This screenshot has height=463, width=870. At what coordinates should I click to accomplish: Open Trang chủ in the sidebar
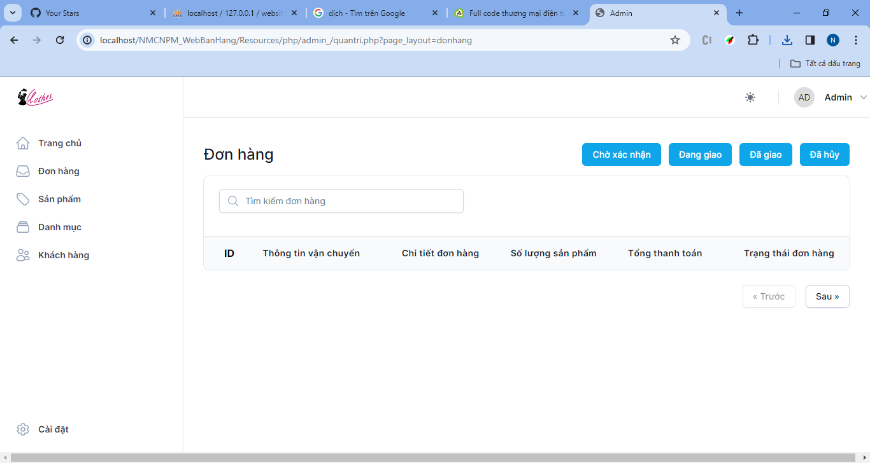(x=60, y=143)
